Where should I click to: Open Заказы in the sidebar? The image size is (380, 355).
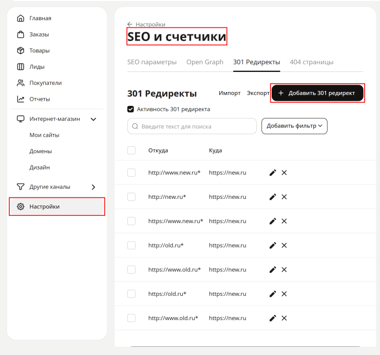click(x=39, y=34)
